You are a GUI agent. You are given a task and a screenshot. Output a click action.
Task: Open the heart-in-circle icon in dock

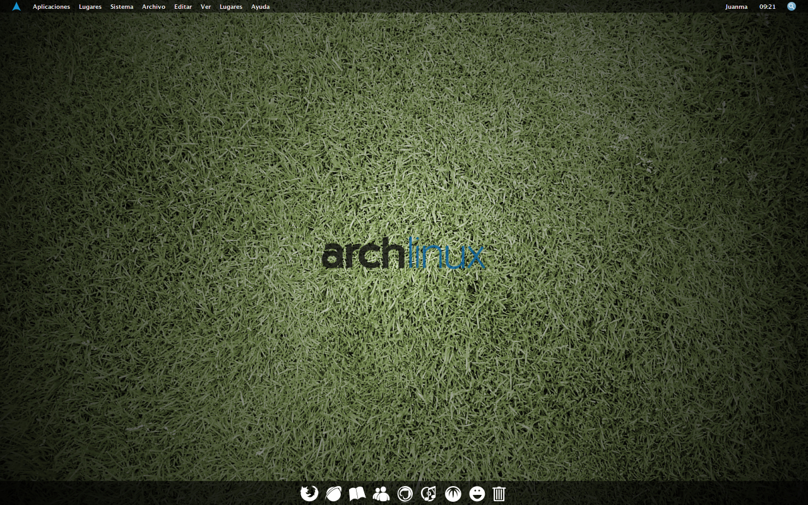tap(405, 494)
